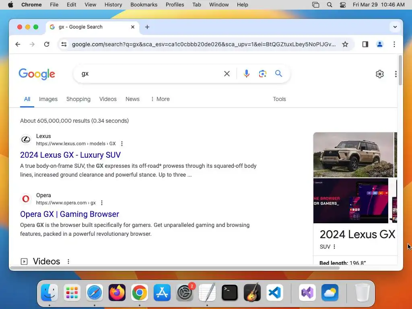Open App Store from the dock
The height and width of the screenshot is (309, 412).
click(x=162, y=293)
